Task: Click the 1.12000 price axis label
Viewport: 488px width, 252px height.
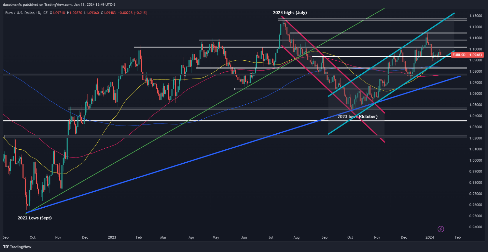Action: coord(476,27)
